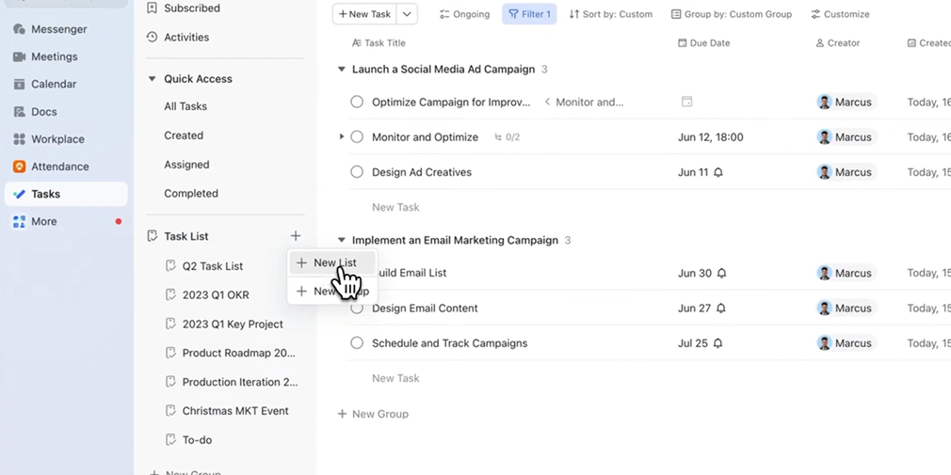The width and height of the screenshot is (951, 475).
Task: Mark Design Ad Creatives task complete
Action: click(x=357, y=172)
